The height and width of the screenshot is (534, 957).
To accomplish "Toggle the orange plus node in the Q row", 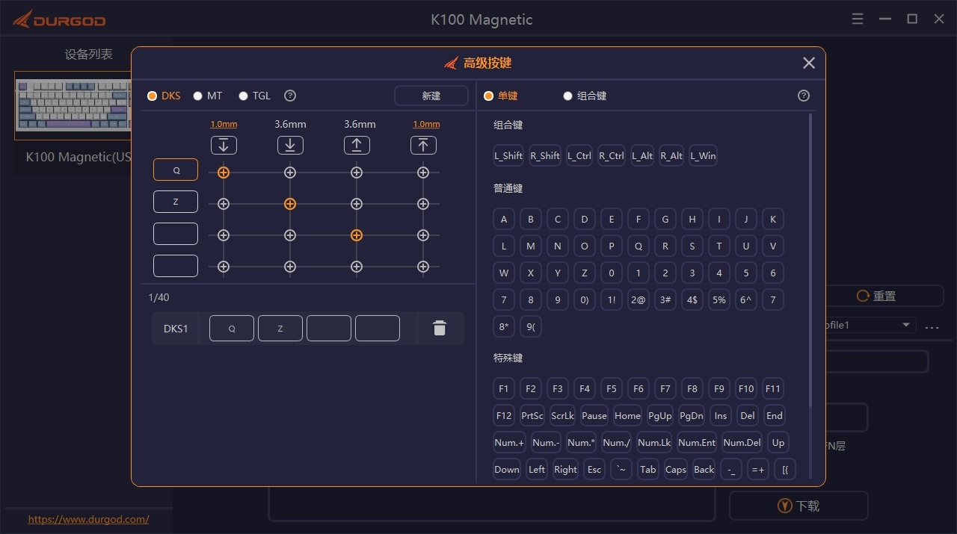I will (223, 173).
